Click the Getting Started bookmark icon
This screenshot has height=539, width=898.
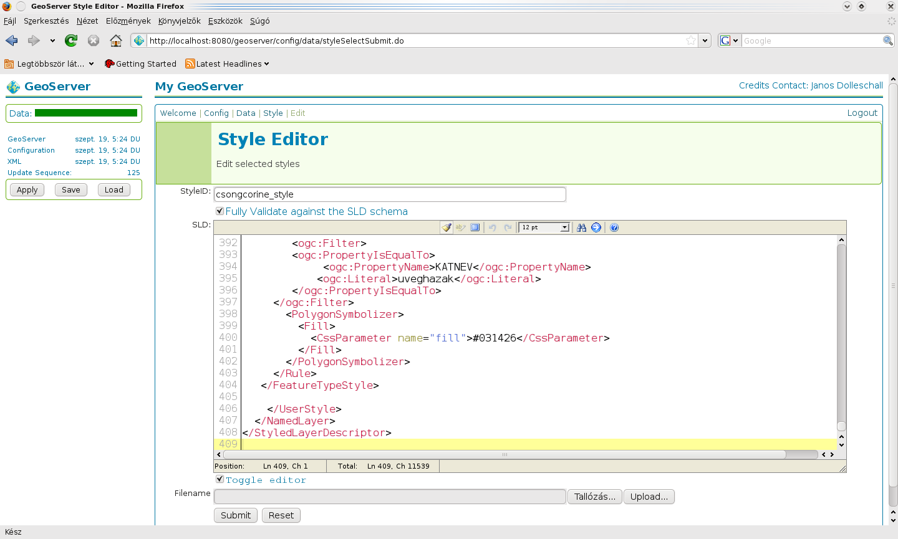(x=110, y=64)
